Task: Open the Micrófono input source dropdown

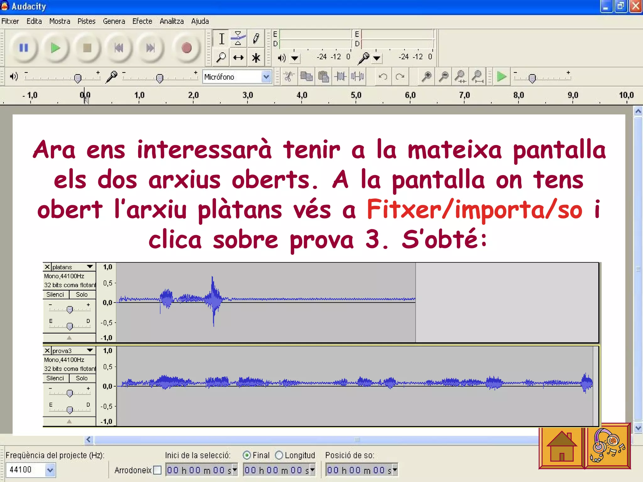Action: point(266,77)
